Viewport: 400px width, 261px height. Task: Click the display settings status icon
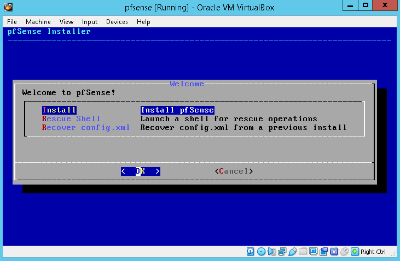[313, 252]
